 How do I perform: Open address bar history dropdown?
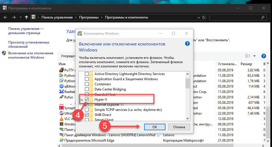(x=199, y=18)
